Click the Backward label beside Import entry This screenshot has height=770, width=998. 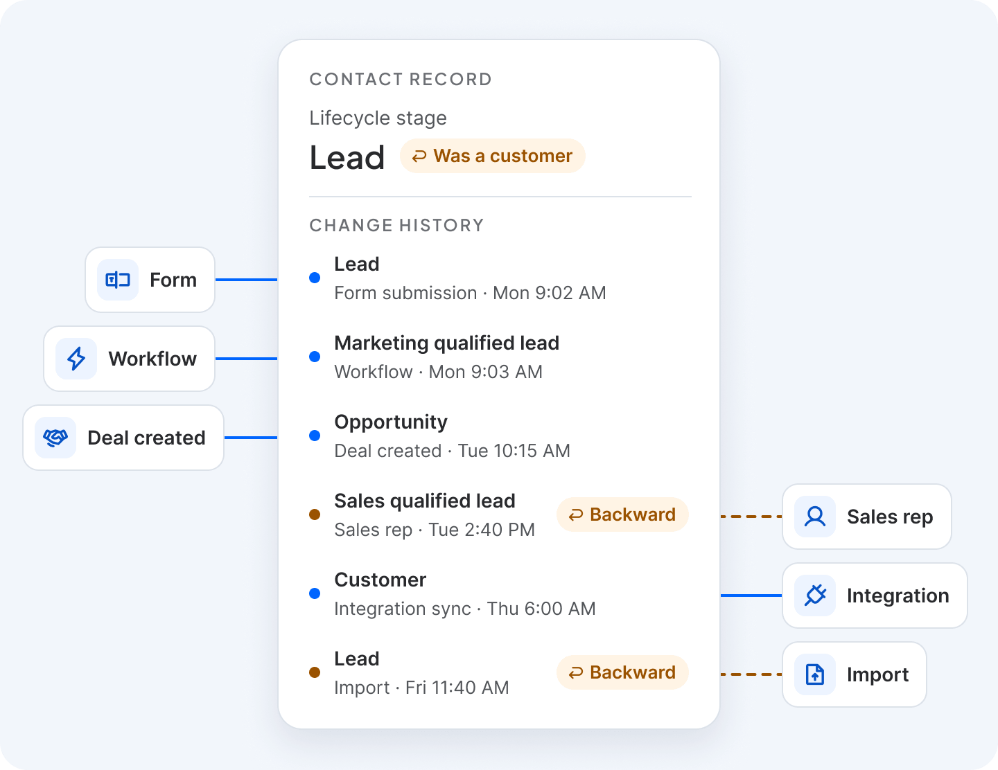click(633, 672)
